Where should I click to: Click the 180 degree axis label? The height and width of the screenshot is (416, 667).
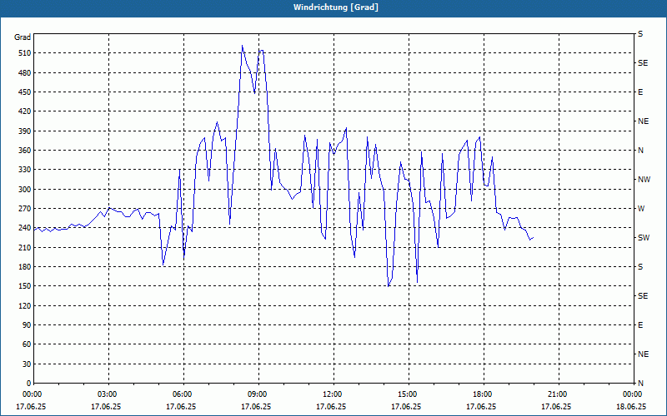[x=24, y=267]
